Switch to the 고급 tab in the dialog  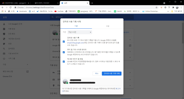(108, 26)
